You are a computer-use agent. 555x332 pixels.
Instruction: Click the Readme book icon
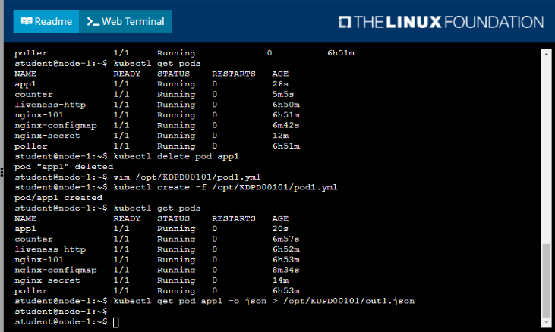[x=27, y=21]
